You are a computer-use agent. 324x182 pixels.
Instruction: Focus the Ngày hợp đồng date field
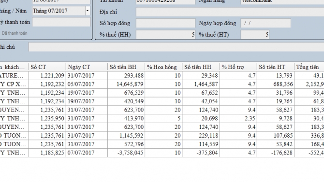click(x=266, y=23)
